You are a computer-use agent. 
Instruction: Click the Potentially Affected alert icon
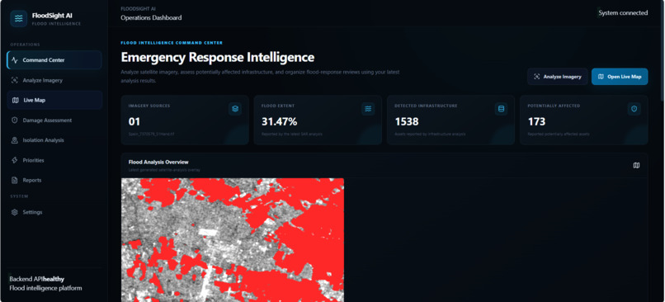[634, 109]
